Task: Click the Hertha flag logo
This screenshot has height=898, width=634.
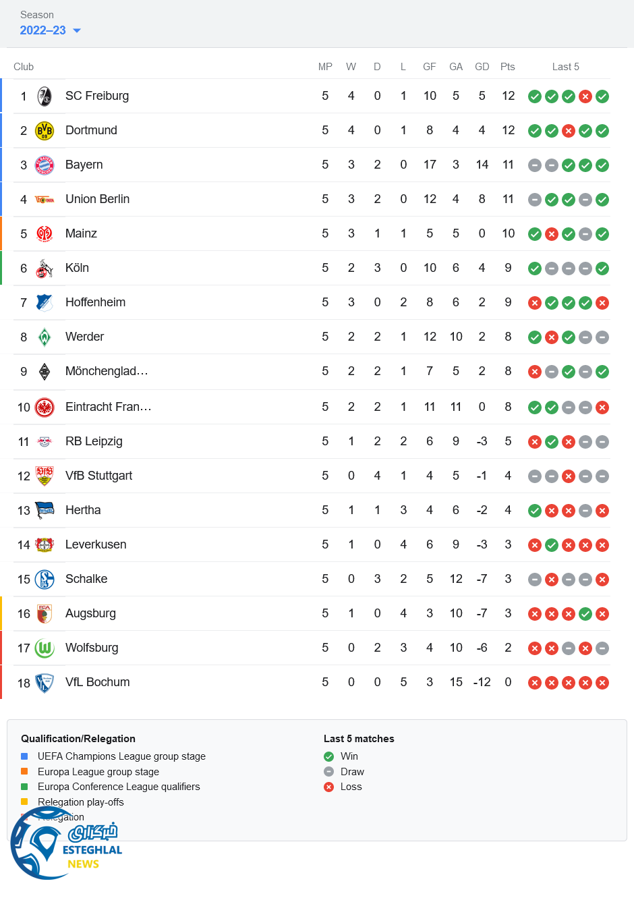Action: (x=45, y=511)
